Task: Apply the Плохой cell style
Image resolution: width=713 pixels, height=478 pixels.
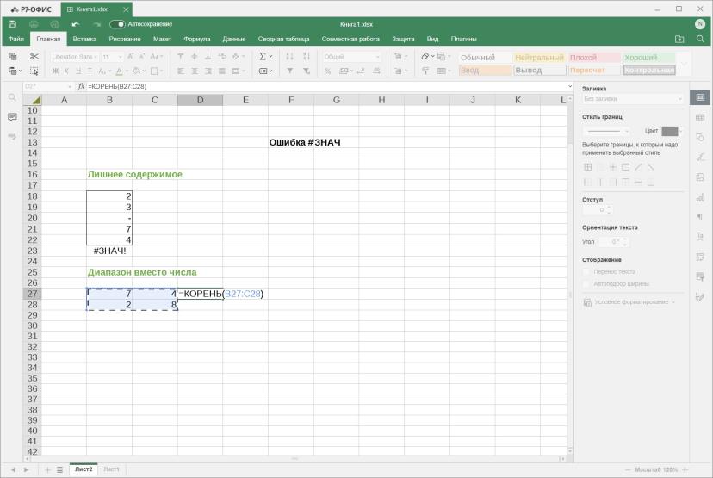Action: pyautogui.click(x=594, y=58)
